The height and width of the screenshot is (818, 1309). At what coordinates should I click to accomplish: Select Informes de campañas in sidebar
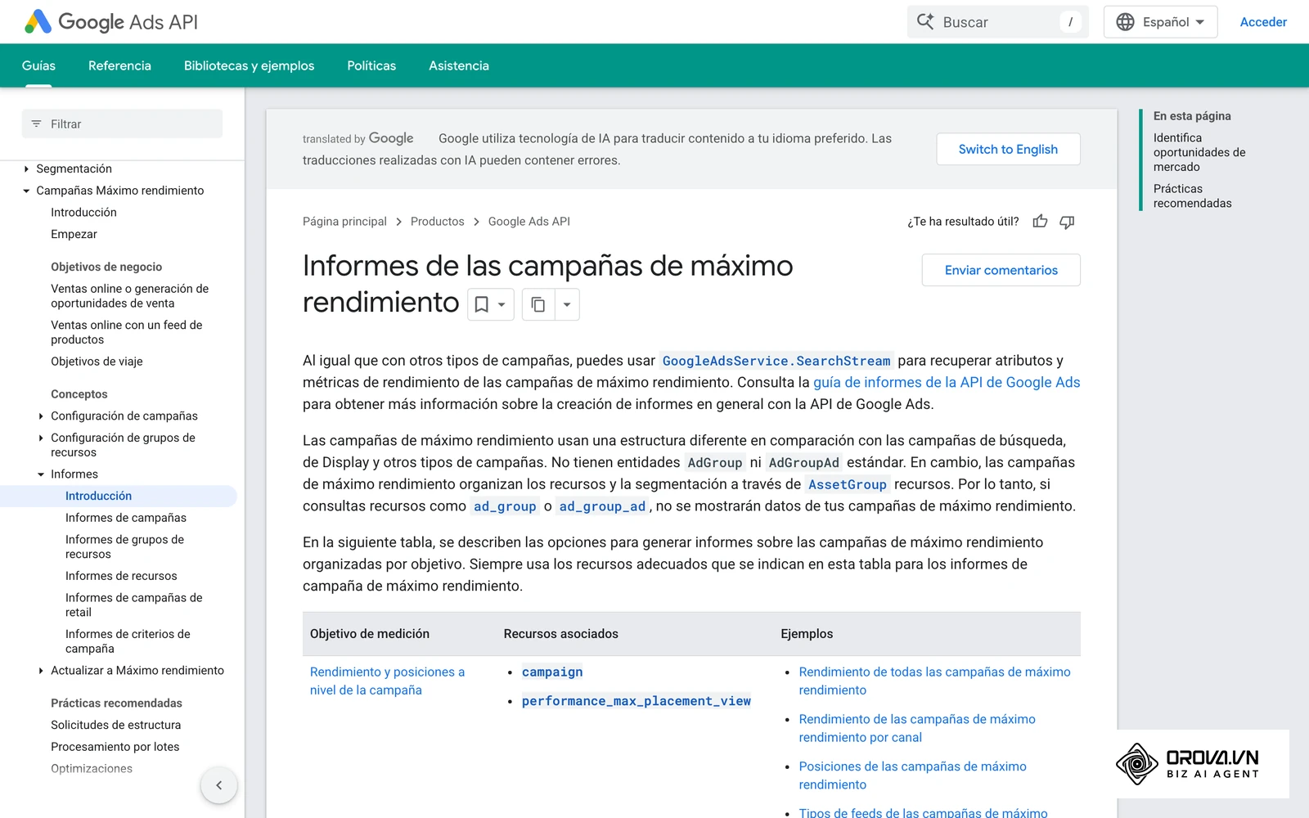coord(126,518)
